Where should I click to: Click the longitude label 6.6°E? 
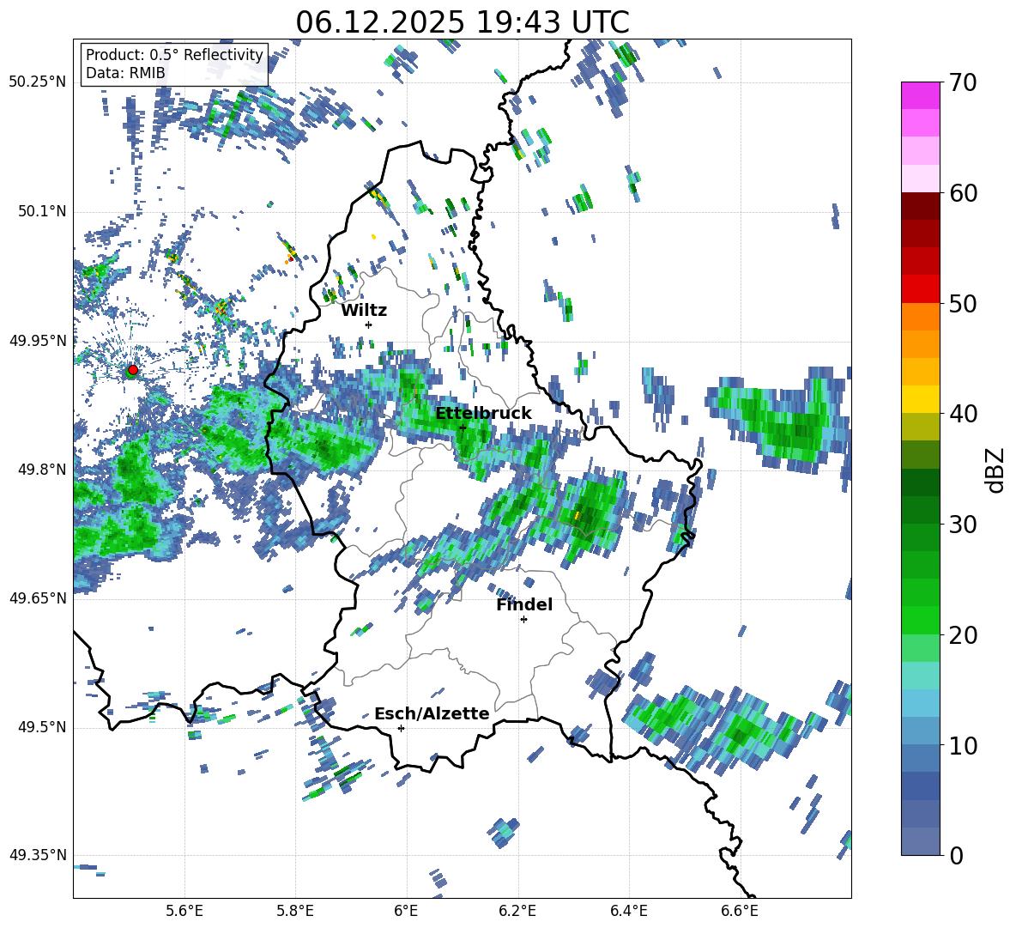[x=740, y=911]
